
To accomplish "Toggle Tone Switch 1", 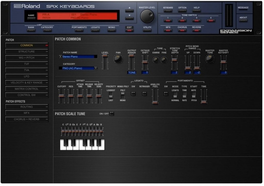I will [168, 21].
